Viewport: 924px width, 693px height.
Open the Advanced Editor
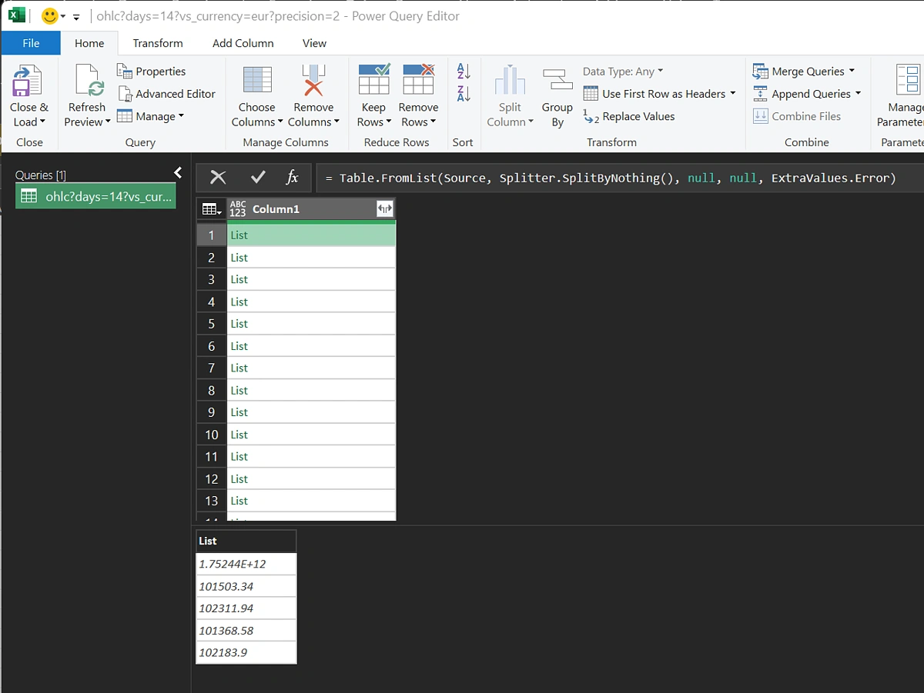click(167, 94)
